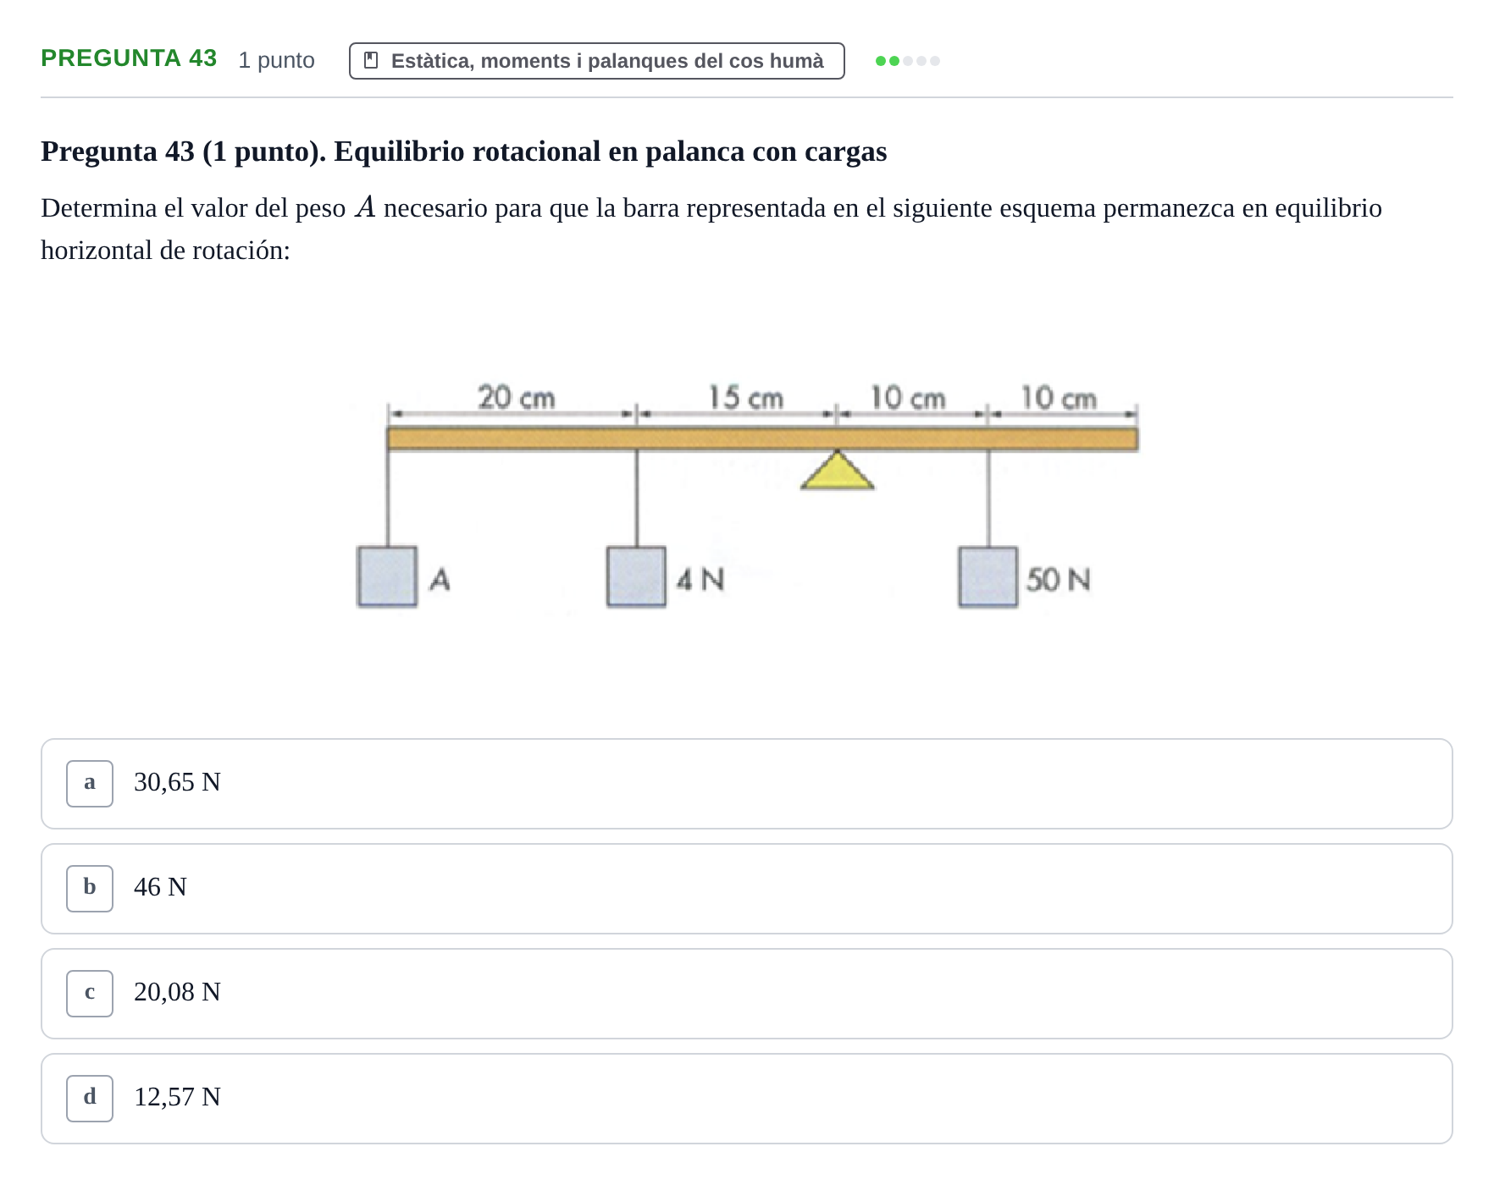Click the orange lever bar in diagram

762,438
